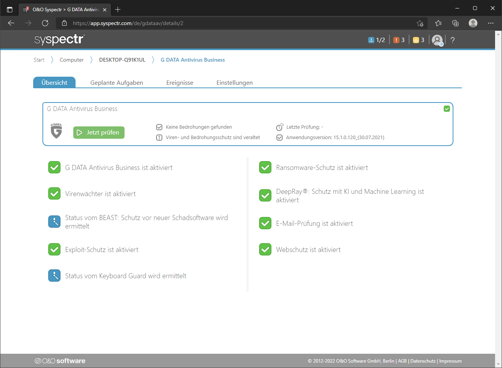Open the user account avatar menu

(x=438, y=40)
